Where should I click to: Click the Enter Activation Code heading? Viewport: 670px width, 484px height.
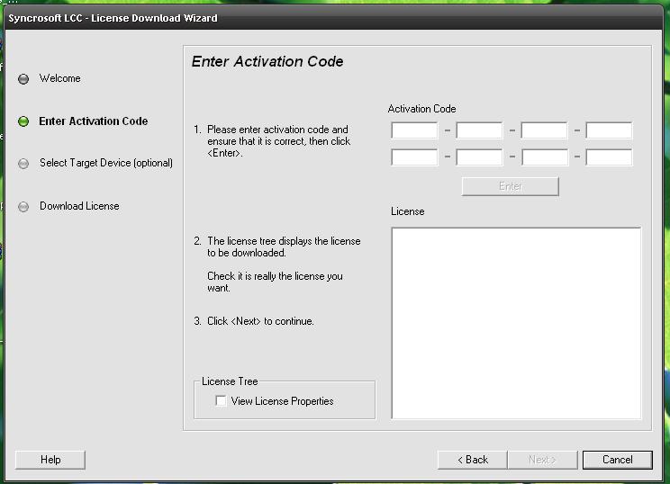[267, 61]
